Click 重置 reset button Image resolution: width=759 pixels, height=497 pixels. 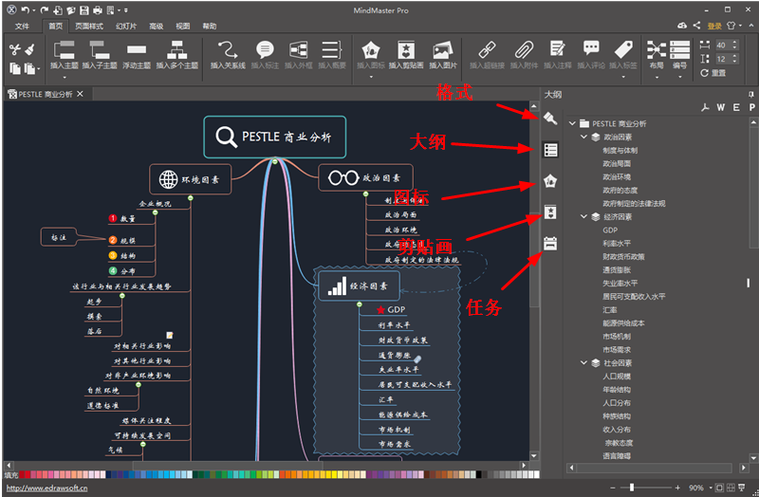[x=713, y=73]
